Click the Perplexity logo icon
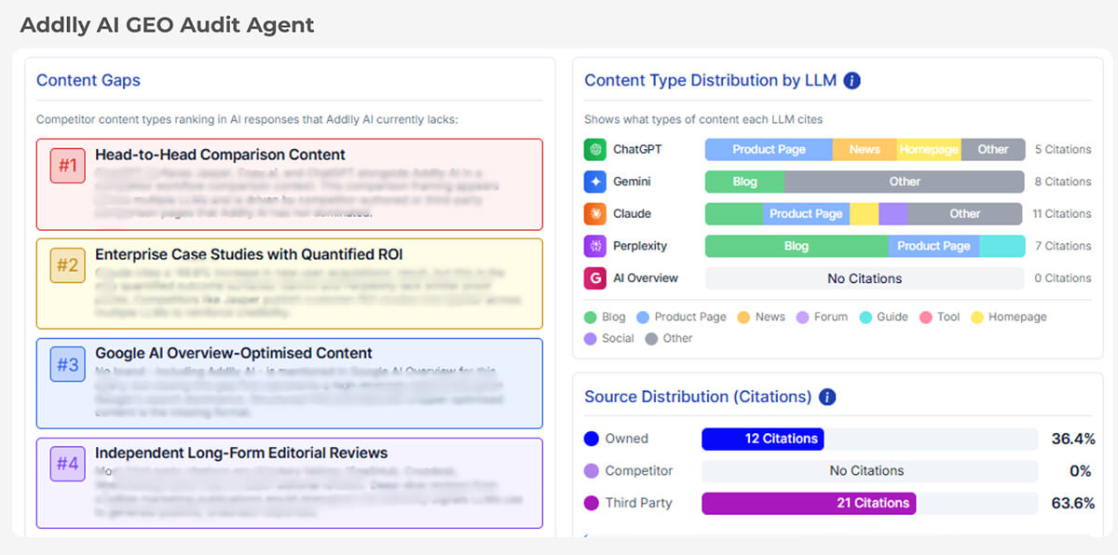The width and height of the screenshot is (1118, 555). (x=595, y=246)
